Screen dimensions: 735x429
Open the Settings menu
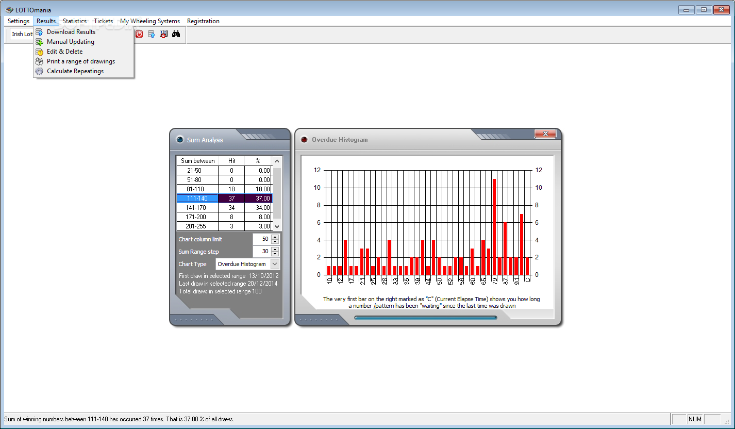coord(19,21)
